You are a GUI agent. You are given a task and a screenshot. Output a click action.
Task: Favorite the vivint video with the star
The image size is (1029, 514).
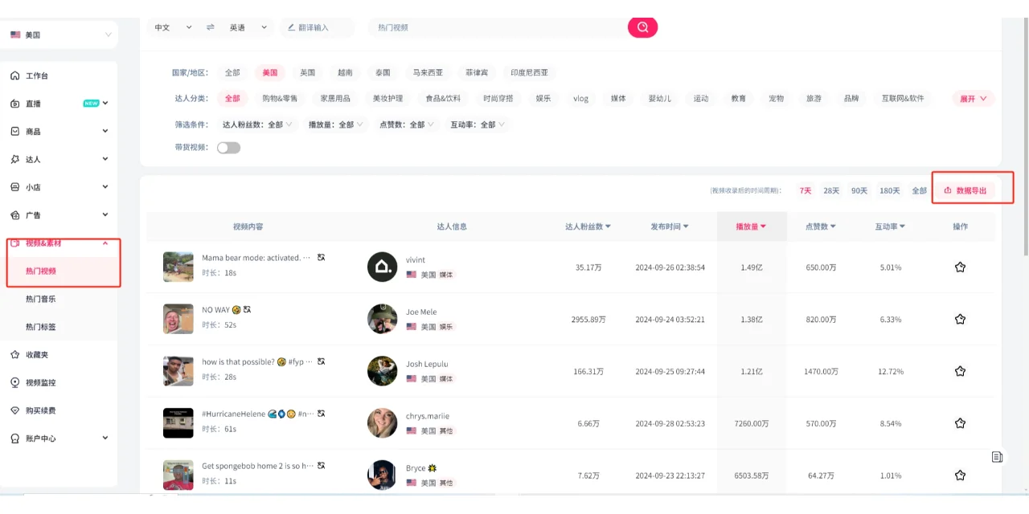[960, 267]
